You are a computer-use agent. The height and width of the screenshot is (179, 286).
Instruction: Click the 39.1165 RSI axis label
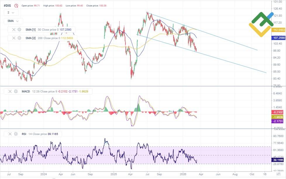(278, 160)
